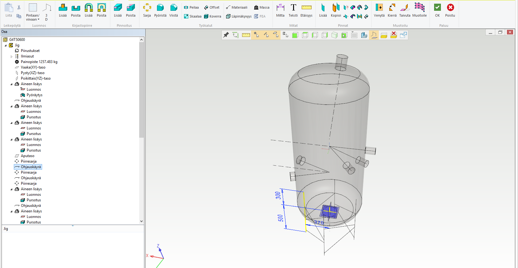Toggle Läpinäkyvyys transparency option
Image resolution: width=518 pixels, height=268 pixels.
pyautogui.click(x=239, y=16)
